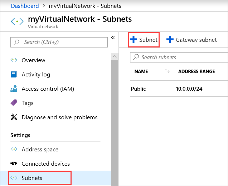Click the Search (Ctrl+/) input field
This screenshot has width=228, height=186.
pyautogui.click(x=59, y=42)
